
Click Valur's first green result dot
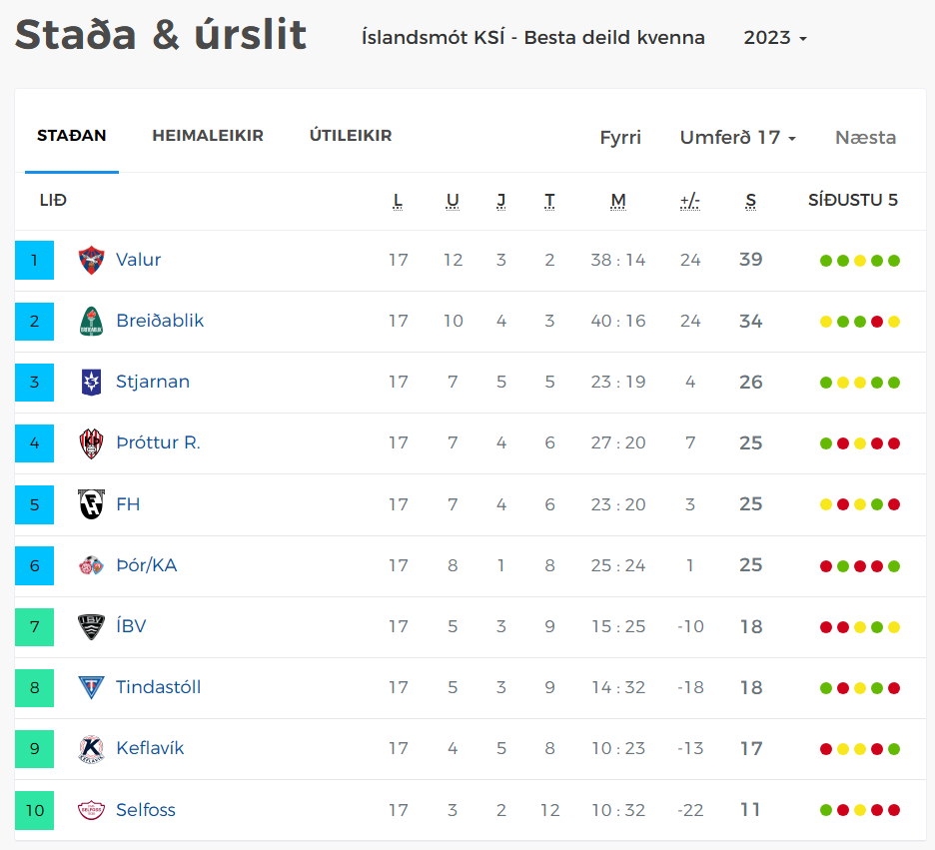click(826, 261)
